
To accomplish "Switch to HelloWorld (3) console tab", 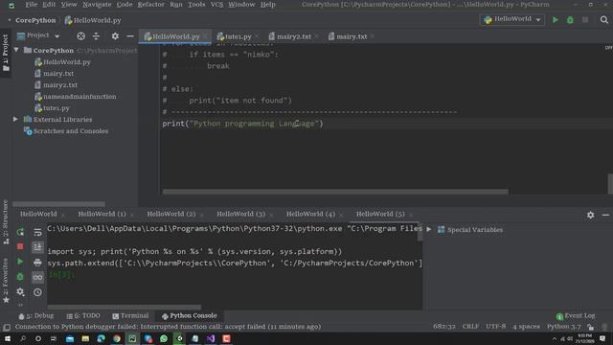I will coord(240,214).
